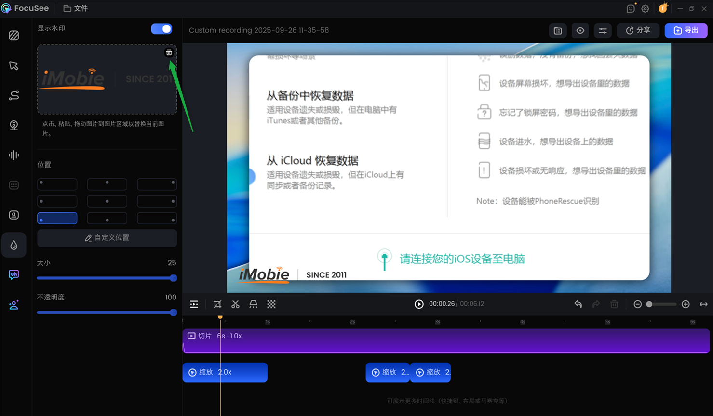
Task: Open the captions sidebar icon
Action: pyautogui.click(x=14, y=185)
